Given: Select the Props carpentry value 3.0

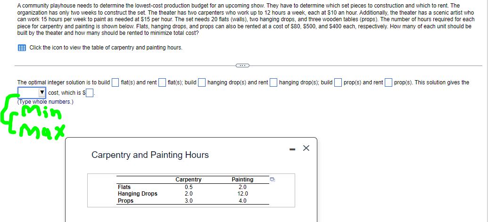Looking at the screenshot, I should tap(189, 201).
